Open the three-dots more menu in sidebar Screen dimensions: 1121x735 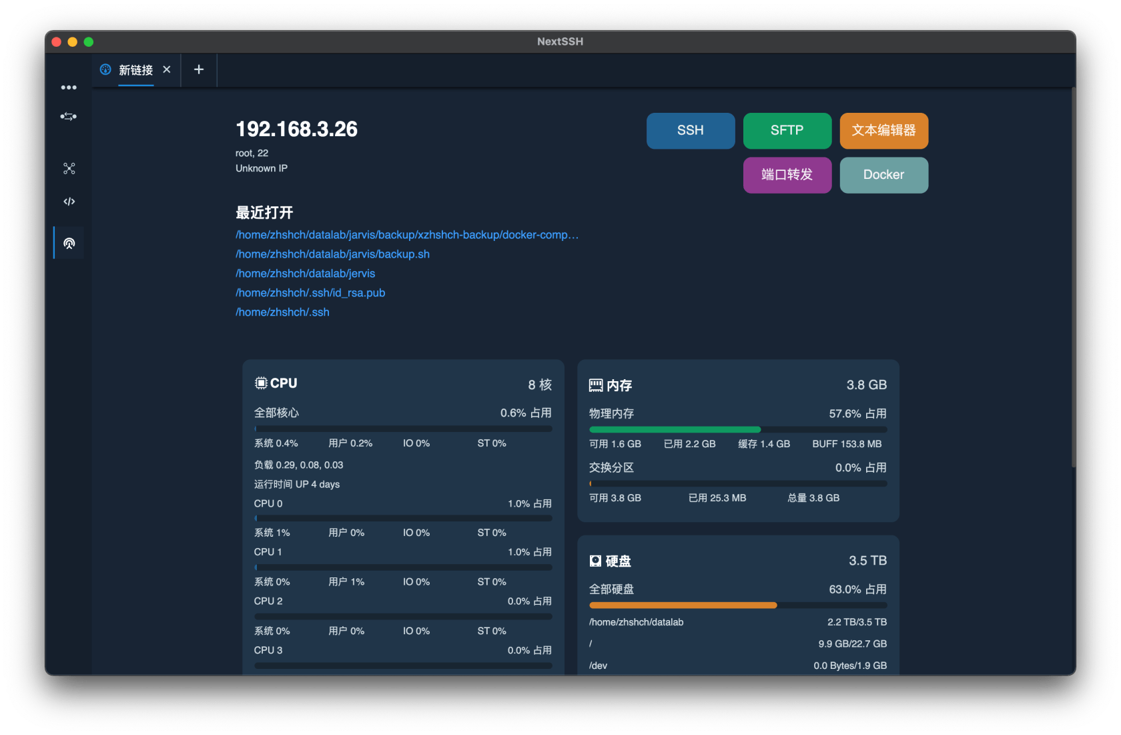(69, 87)
